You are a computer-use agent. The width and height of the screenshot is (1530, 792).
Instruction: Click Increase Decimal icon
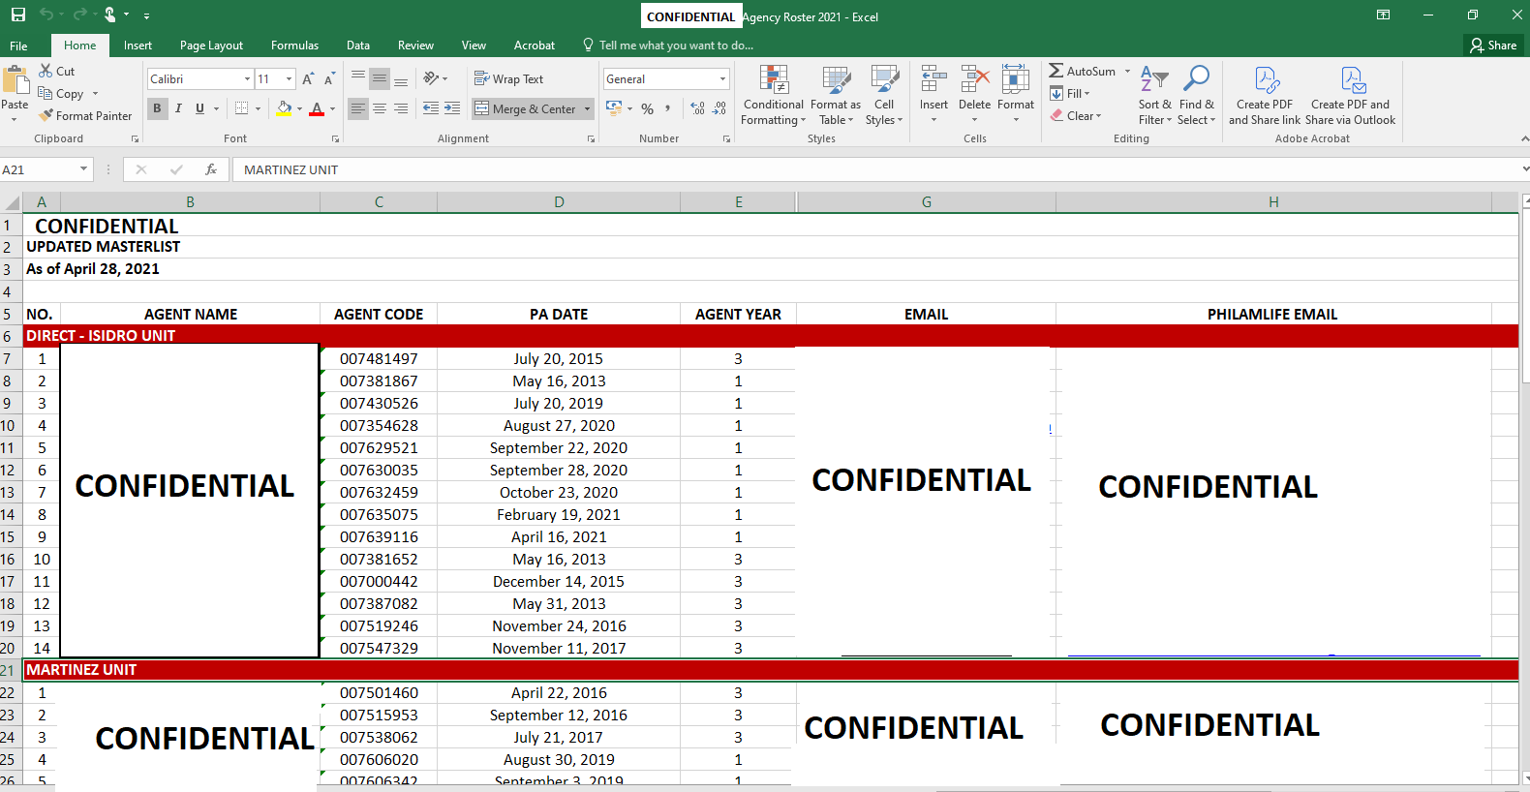coord(698,108)
